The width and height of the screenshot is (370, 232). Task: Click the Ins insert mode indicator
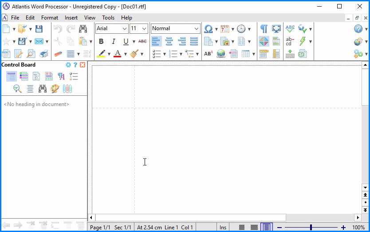click(223, 227)
